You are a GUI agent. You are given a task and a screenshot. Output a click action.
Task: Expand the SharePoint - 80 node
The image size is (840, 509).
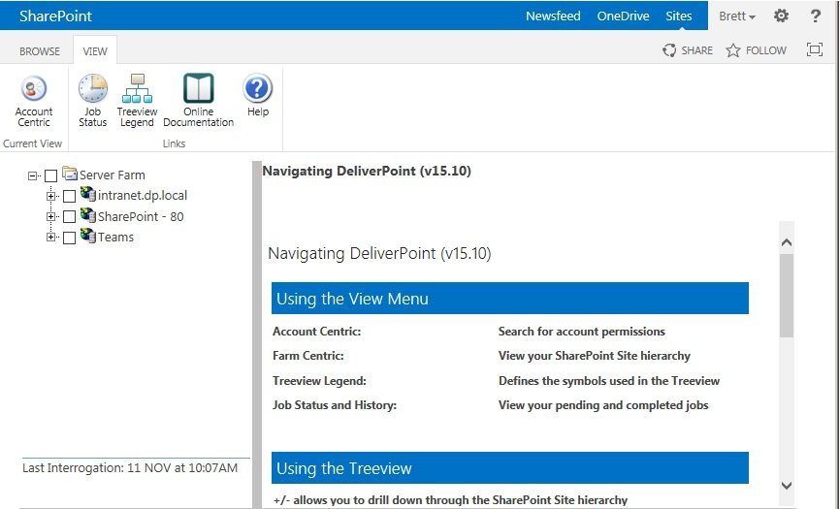point(50,217)
